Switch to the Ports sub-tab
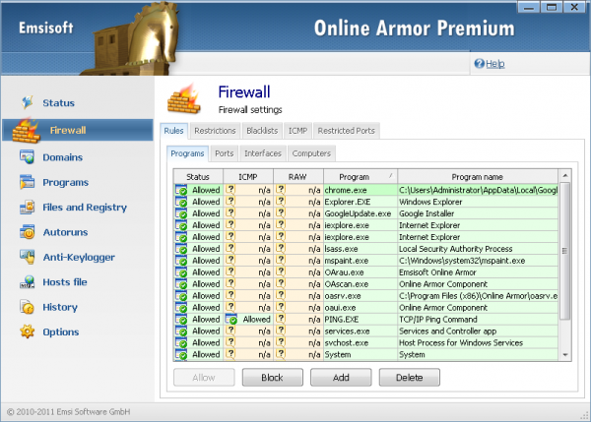The width and height of the screenshot is (591, 422). 225,153
